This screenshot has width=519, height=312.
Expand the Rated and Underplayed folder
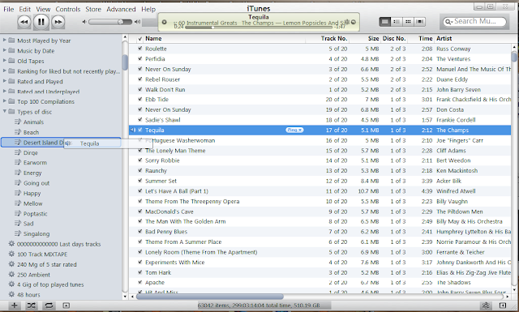tap(5, 92)
